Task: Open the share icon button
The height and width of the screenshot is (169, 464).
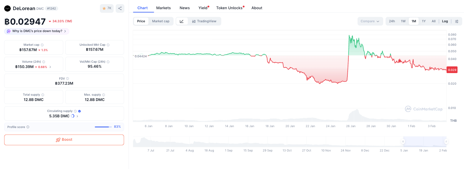Action: 120,8
